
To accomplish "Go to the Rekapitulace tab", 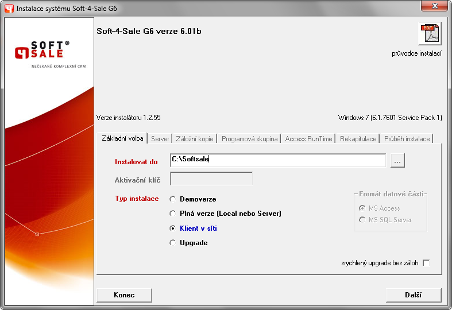I will click(358, 139).
